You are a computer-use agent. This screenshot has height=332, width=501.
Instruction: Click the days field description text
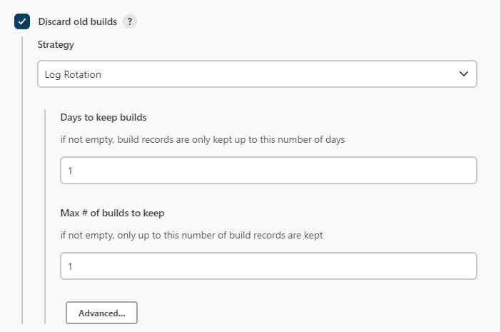click(x=202, y=140)
